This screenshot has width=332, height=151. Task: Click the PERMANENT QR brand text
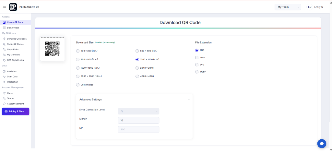29,7
